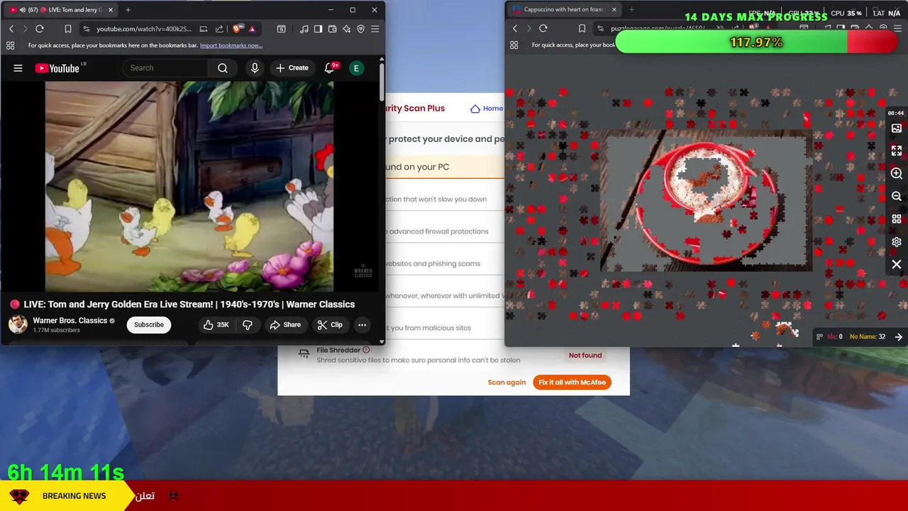Image resolution: width=908 pixels, height=511 pixels.
Task: Open apps grid in puzzle window bookmarks bar
Action: click(x=514, y=45)
